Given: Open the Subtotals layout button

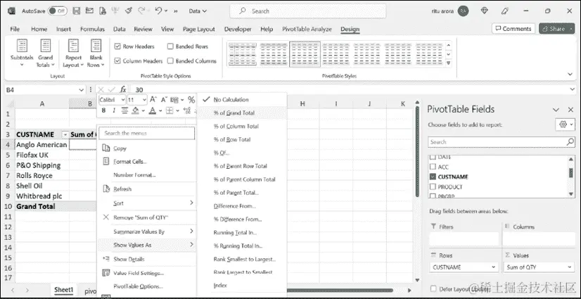Looking at the screenshot, I should (22, 53).
